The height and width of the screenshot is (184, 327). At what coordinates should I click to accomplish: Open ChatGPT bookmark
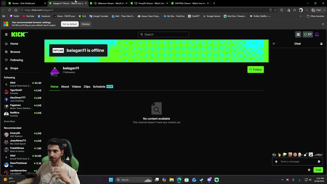point(194,16)
